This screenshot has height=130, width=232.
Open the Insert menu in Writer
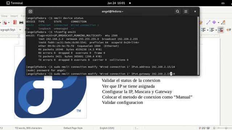click(x=14, y=16)
